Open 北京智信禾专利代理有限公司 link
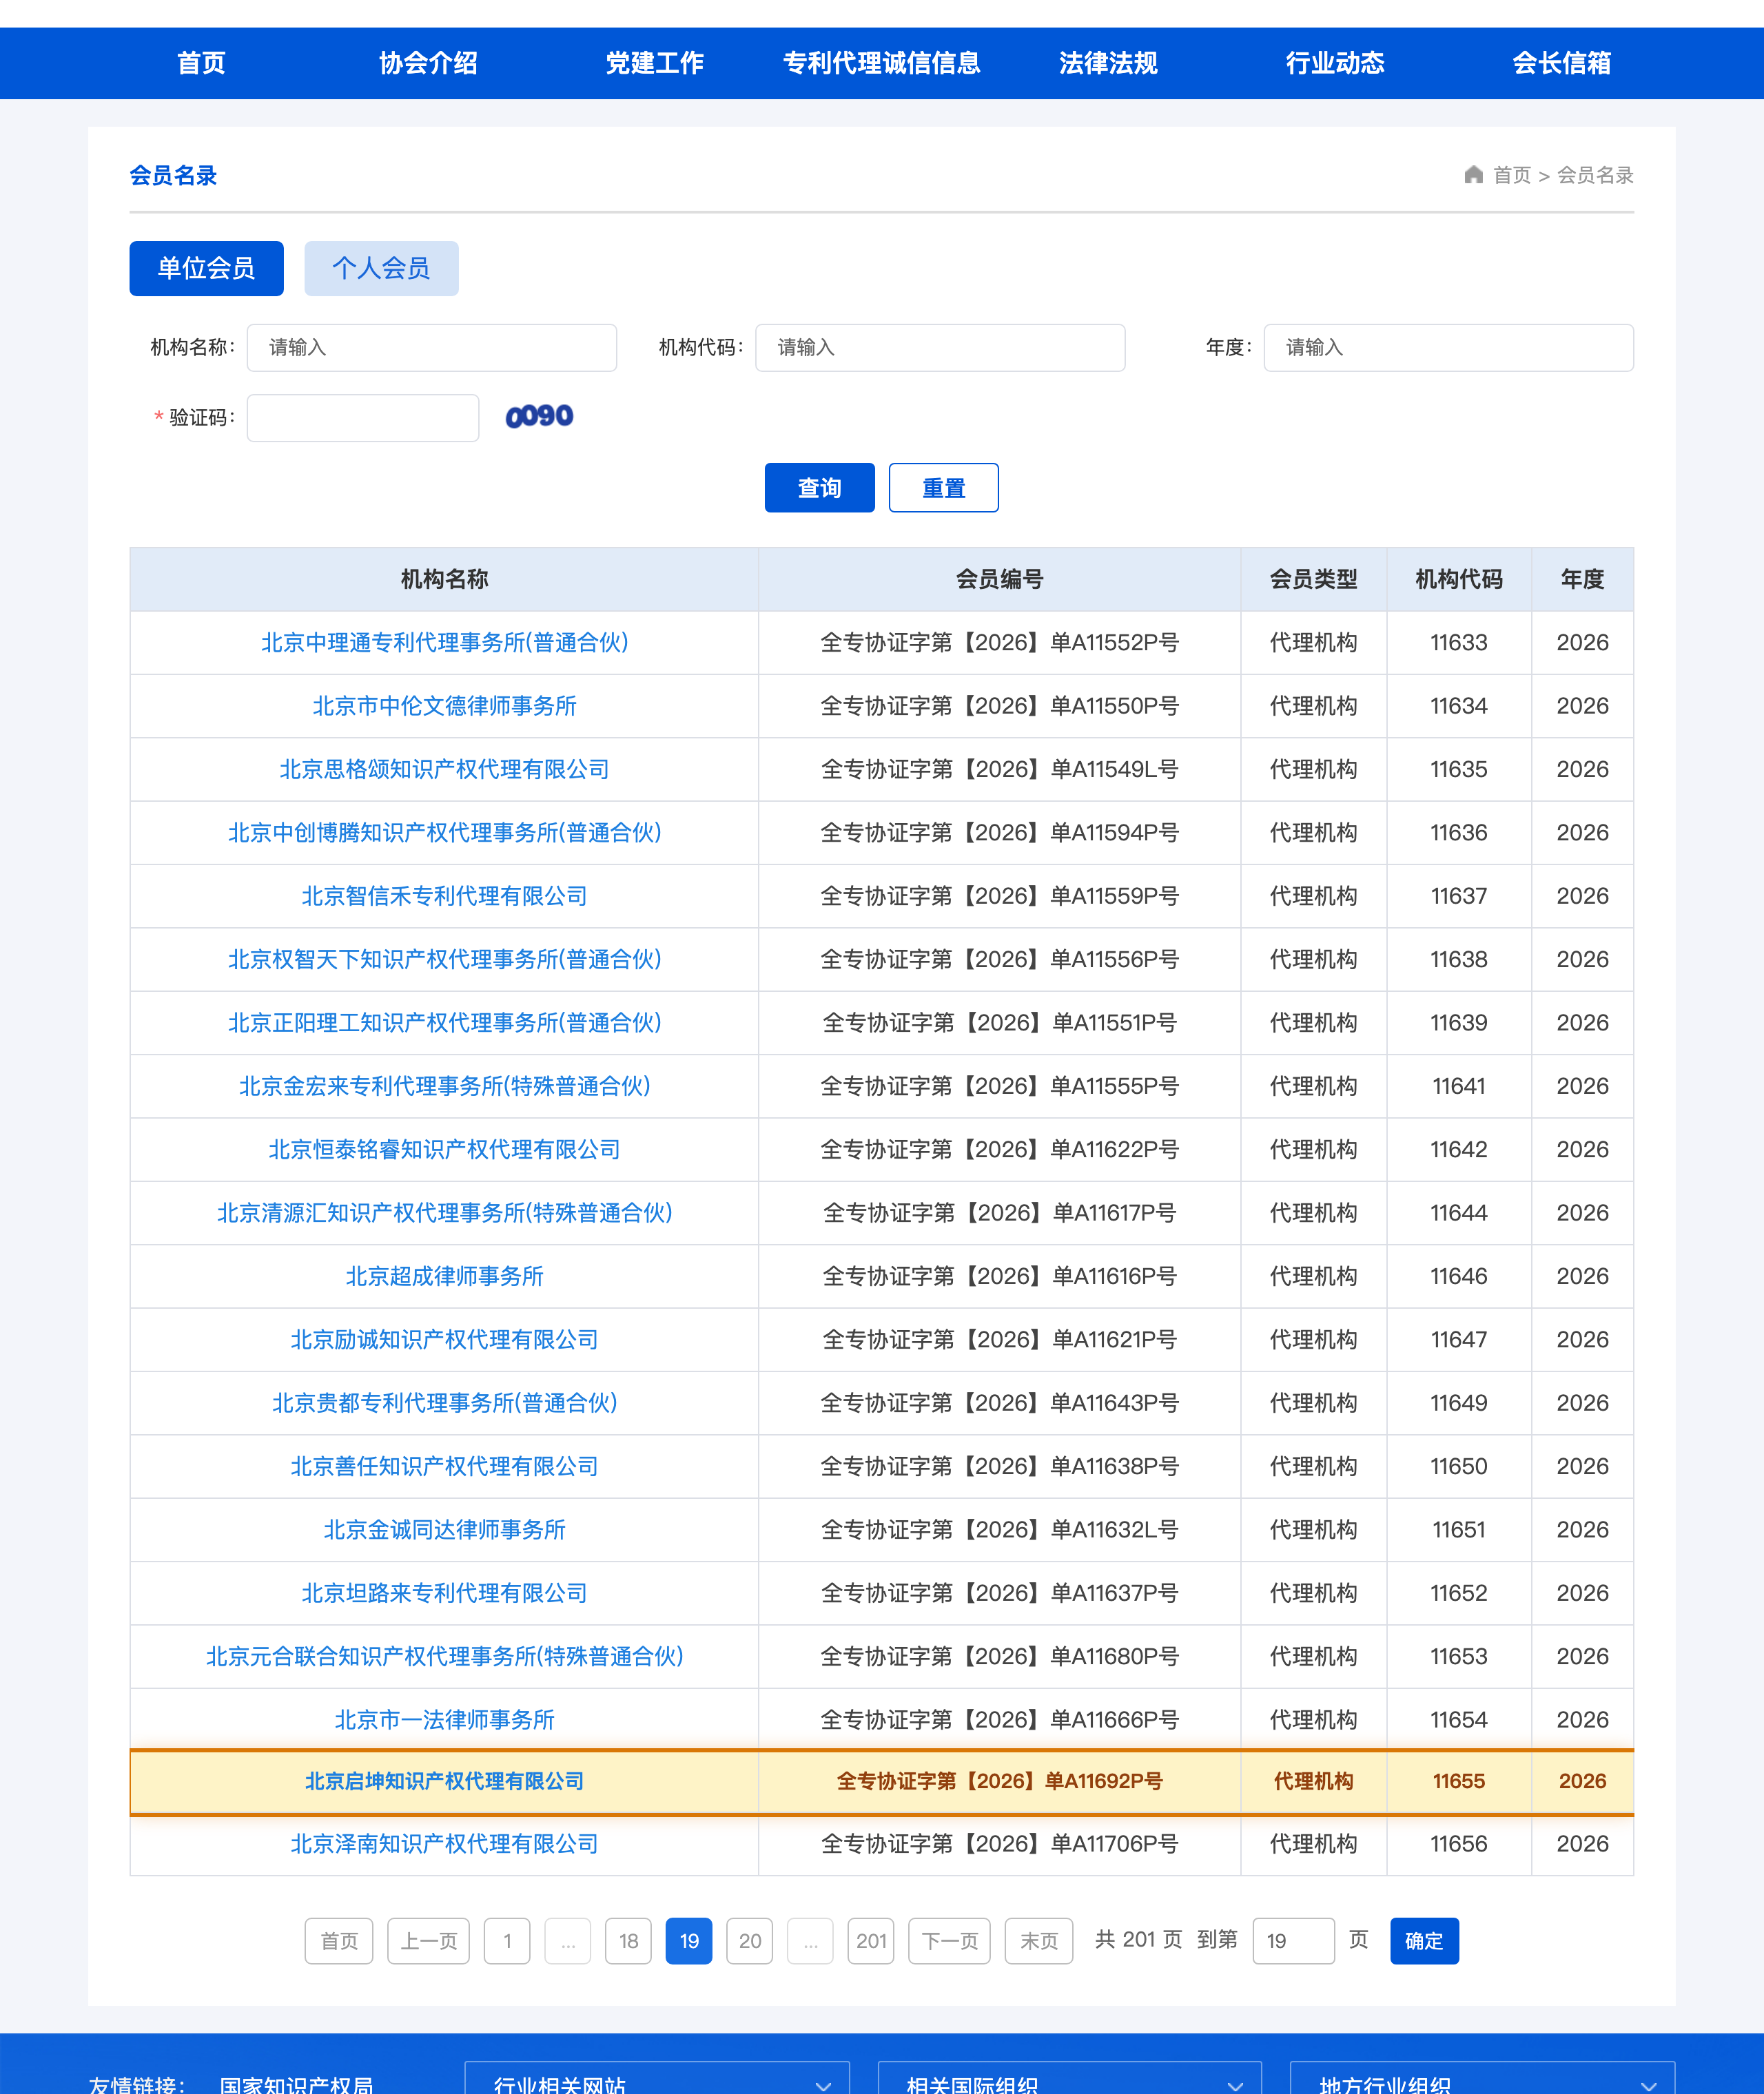The width and height of the screenshot is (1764, 2094). tap(444, 895)
